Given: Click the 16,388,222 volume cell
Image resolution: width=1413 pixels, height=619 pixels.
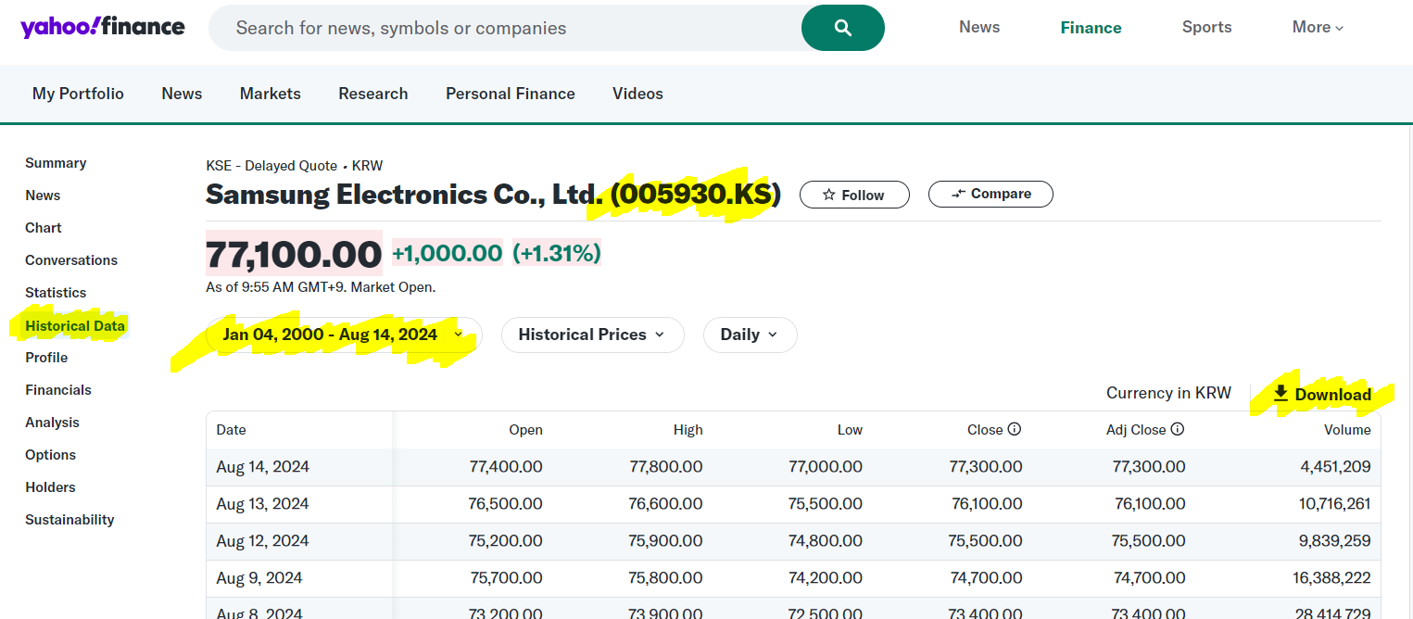Looking at the screenshot, I should pyautogui.click(x=1331, y=578).
